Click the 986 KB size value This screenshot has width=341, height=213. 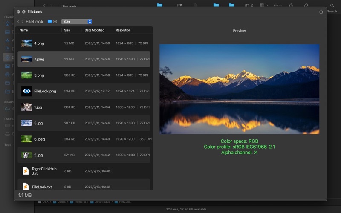point(69,75)
